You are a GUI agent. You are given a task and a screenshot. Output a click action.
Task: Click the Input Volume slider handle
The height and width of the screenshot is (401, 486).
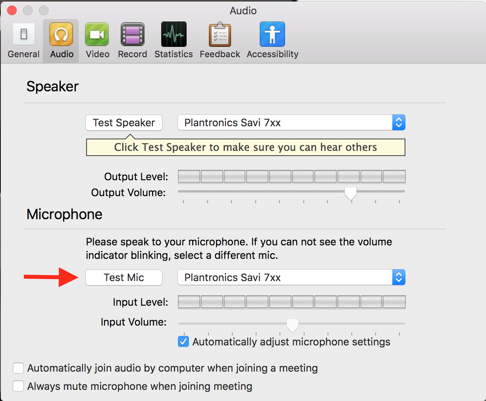click(293, 325)
